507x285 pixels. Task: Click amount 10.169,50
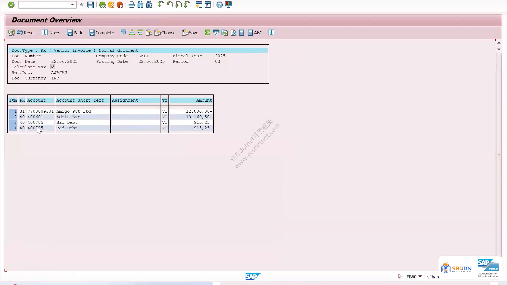[198, 117]
